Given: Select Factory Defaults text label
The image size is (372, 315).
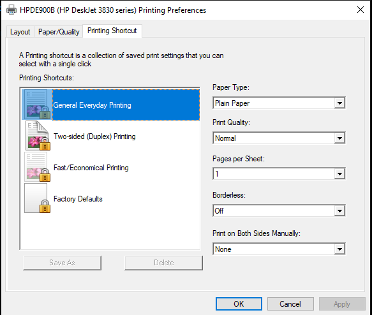Looking at the screenshot, I should [78, 199].
